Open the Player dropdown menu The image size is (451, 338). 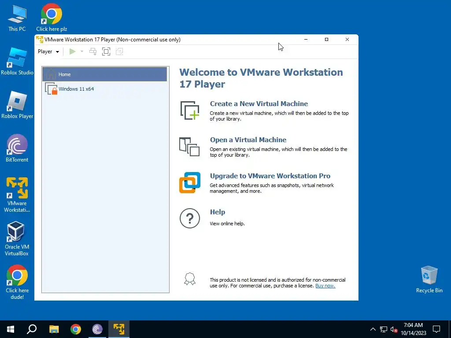[48, 51]
